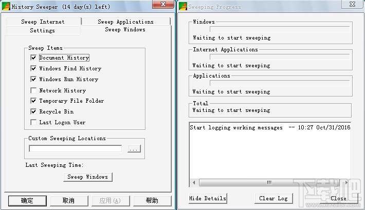Go to the Settings tab
Image resolution: width=365 pixels, height=210 pixels.
(42, 30)
